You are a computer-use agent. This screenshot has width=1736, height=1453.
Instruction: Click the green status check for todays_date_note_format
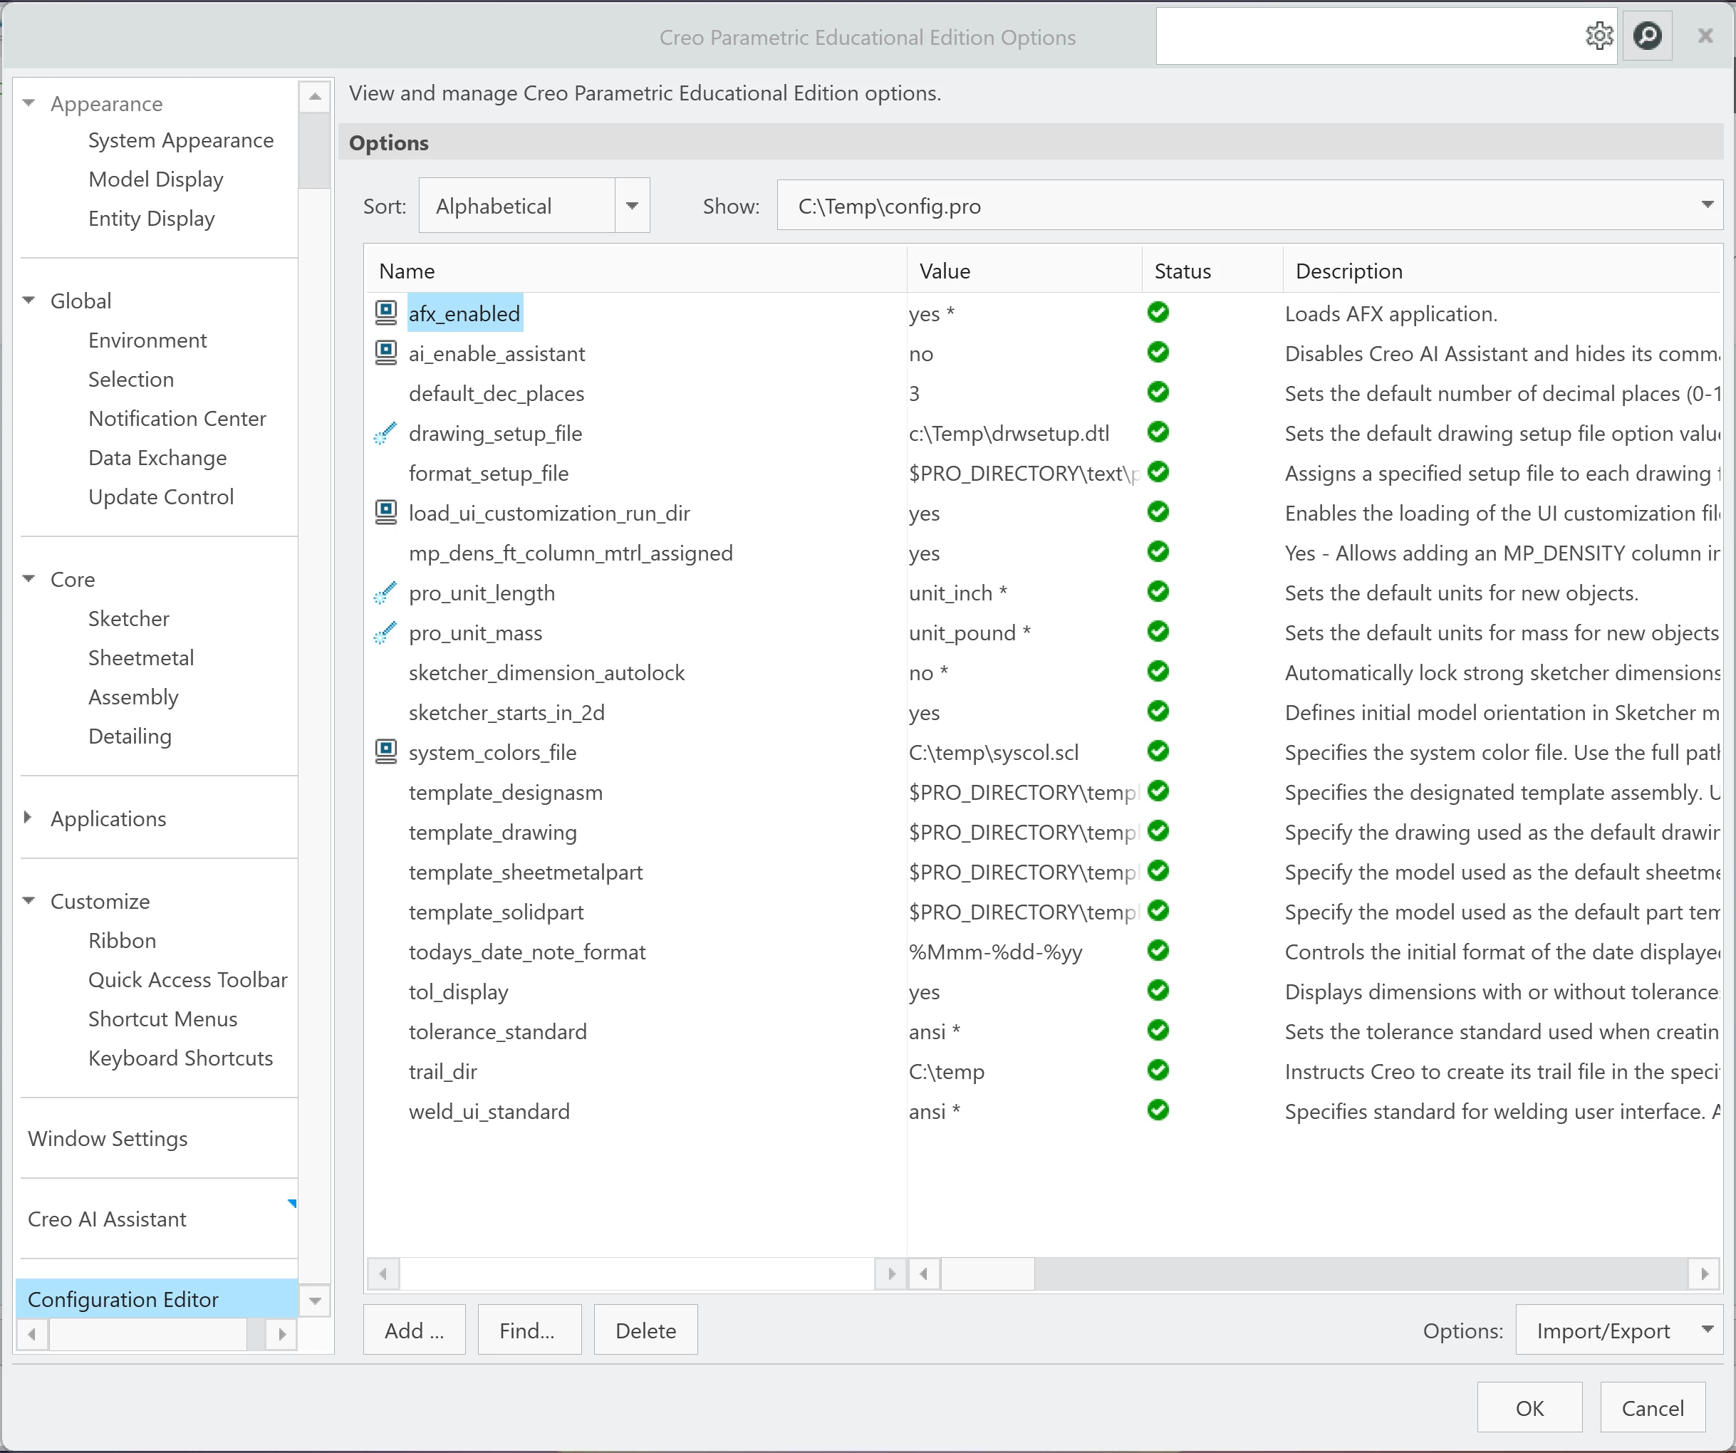pyautogui.click(x=1158, y=950)
